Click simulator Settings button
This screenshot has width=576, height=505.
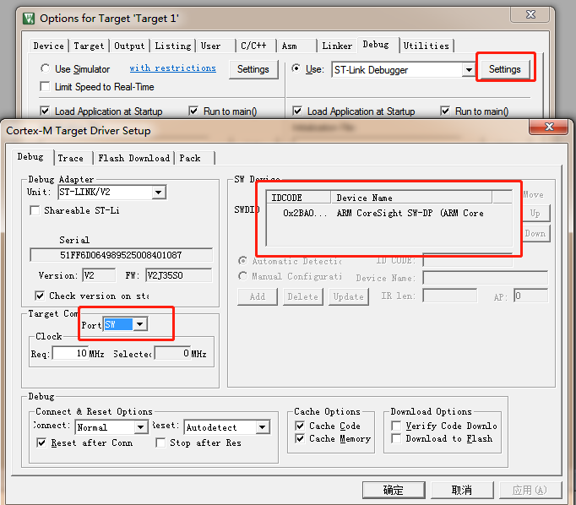coord(253,69)
